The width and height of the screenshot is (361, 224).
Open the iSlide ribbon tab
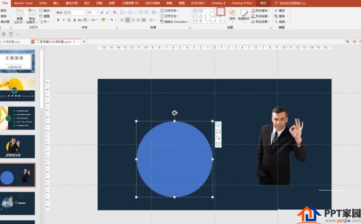point(43,3)
